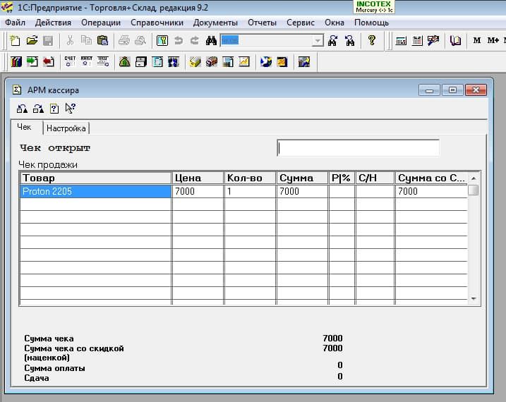The image size is (506, 402).
Task: Click the M memory button
Action: (x=476, y=40)
